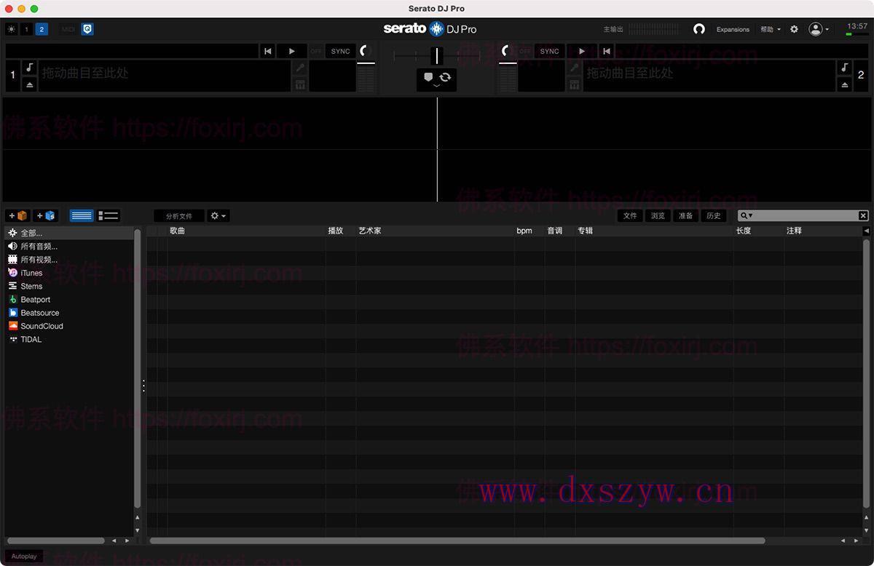This screenshot has width=874, height=566.
Task: Play deck 2
Action: pos(581,51)
